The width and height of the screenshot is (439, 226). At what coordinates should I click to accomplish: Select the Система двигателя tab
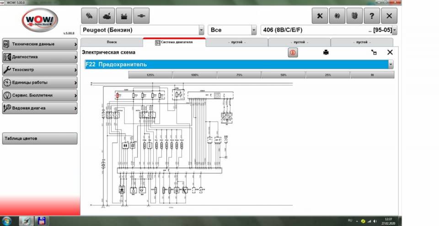174,42
